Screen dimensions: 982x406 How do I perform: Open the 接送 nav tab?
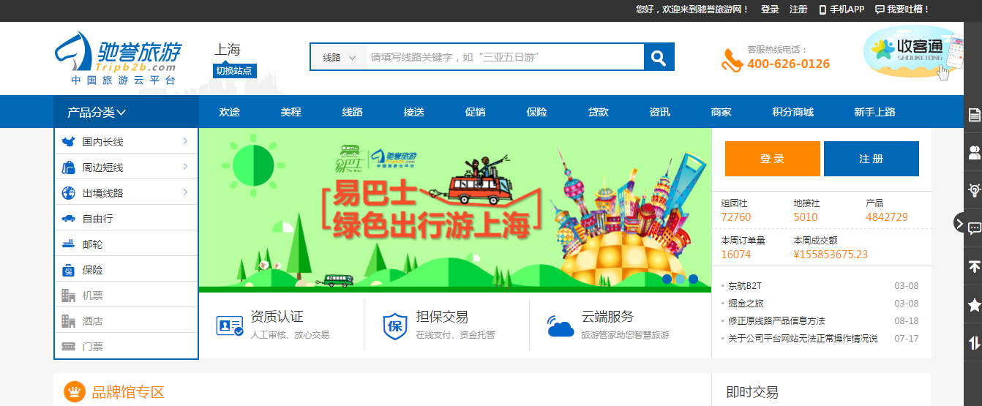(414, 112)
